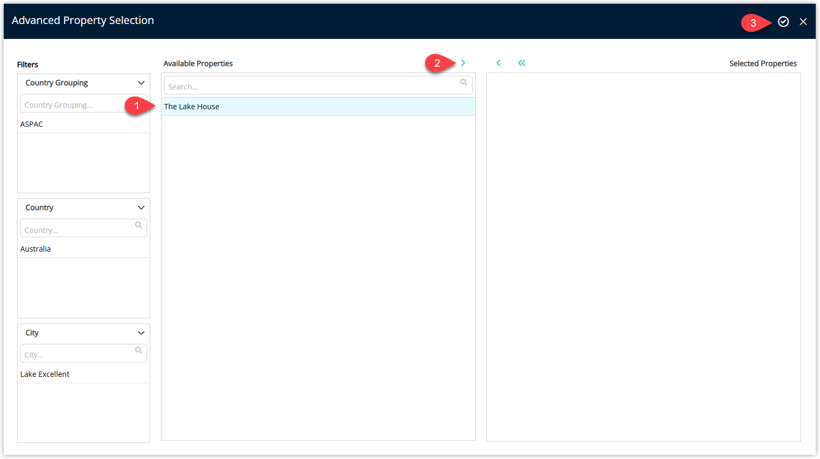Focus the City filter search field
820x459 pixels.
(84, 353)
